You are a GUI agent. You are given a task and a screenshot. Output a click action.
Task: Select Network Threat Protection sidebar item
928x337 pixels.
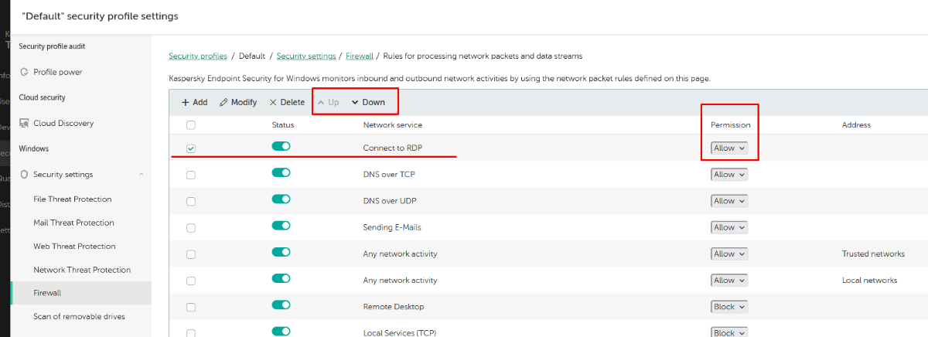click(82, 270)
